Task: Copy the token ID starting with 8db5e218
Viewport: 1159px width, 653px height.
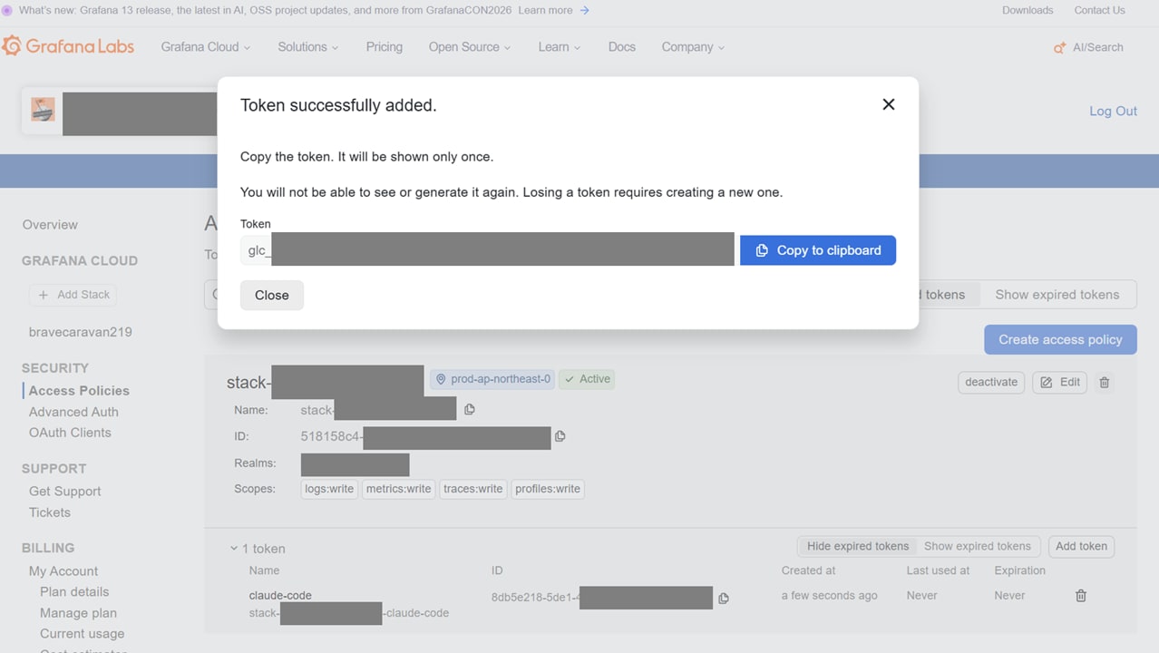Action: 723,599
